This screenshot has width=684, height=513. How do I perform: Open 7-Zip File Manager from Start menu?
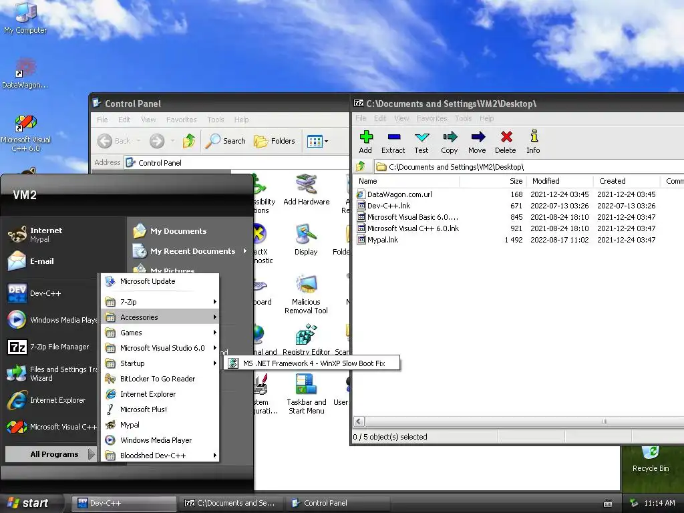(48, 347)
